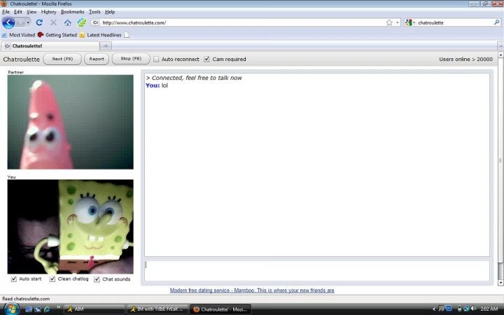Click the page scrollbar up arrow
Screen dimensions: 504x315
click(x=500, y=55)
